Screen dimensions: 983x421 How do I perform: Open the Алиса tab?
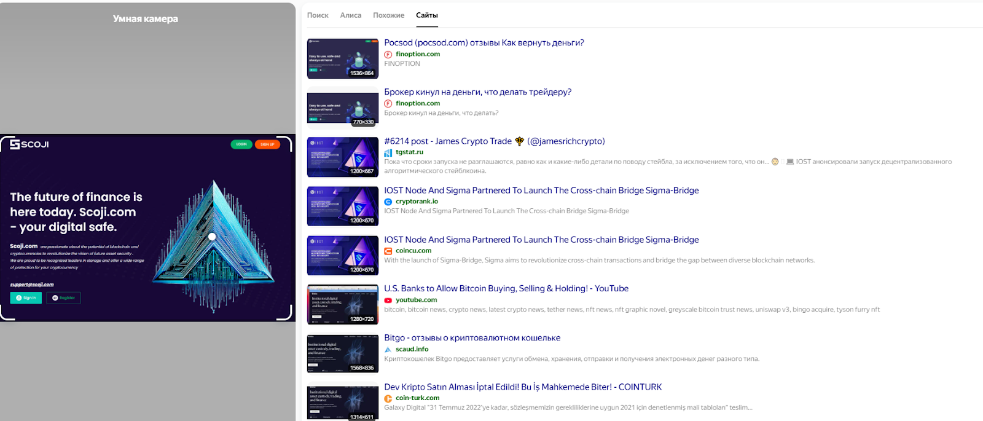350,15
